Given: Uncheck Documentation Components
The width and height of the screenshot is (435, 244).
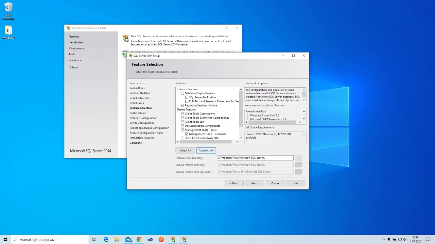Looking at the screenshot, I should 182,126.
